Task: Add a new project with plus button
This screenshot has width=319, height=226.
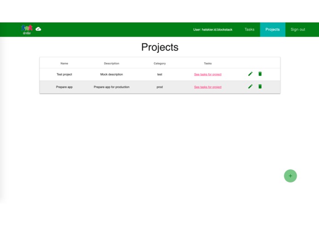Action: click(291, 176)
